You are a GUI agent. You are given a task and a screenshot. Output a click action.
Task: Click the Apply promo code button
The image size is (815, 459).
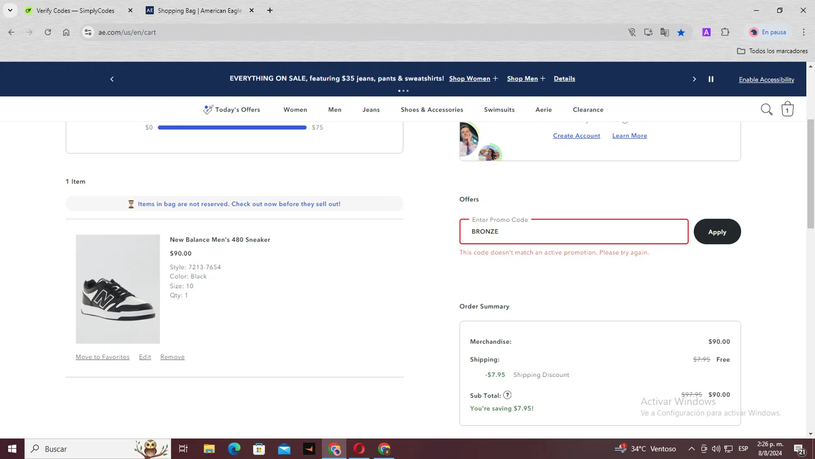pos(717,232)
